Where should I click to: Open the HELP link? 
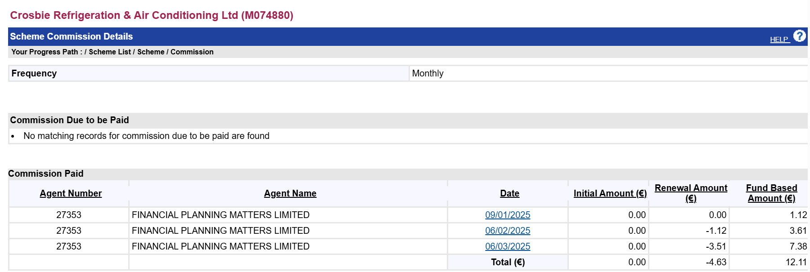779,40
